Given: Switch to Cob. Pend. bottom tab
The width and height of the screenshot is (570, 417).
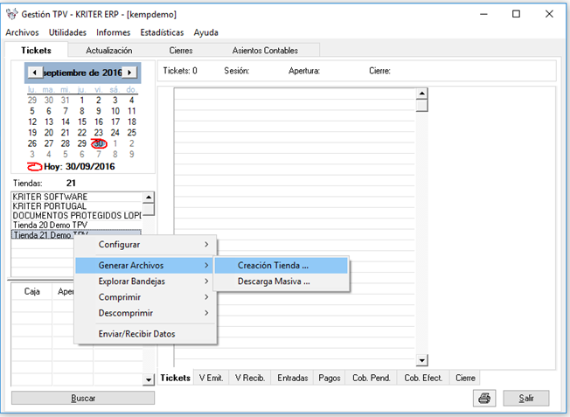Looking at the screenshot, I should tap(372, 378).
